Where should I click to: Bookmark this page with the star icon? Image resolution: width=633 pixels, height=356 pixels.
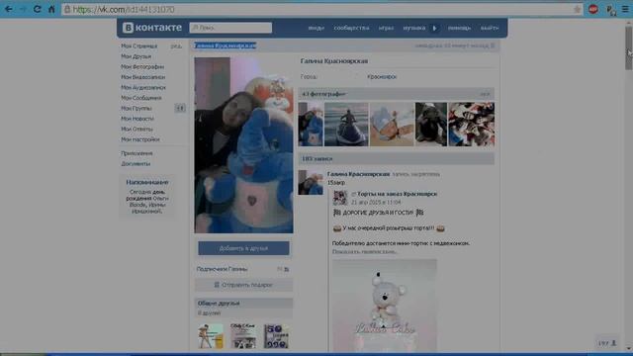[x=577, y=9]
